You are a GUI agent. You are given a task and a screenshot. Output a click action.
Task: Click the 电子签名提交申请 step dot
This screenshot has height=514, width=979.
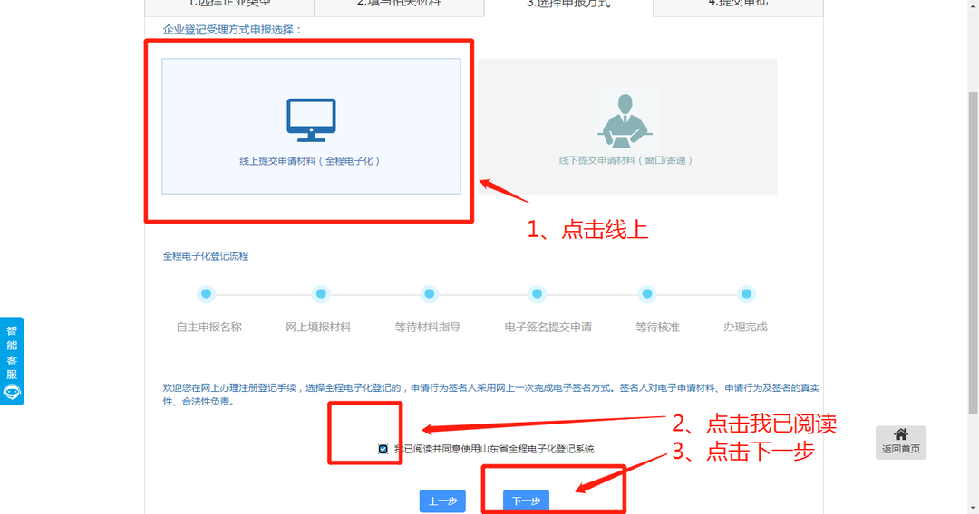[538, 294]
